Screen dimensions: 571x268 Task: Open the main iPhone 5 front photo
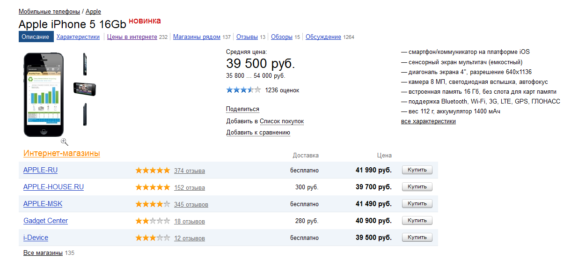(x=44, y=95)
